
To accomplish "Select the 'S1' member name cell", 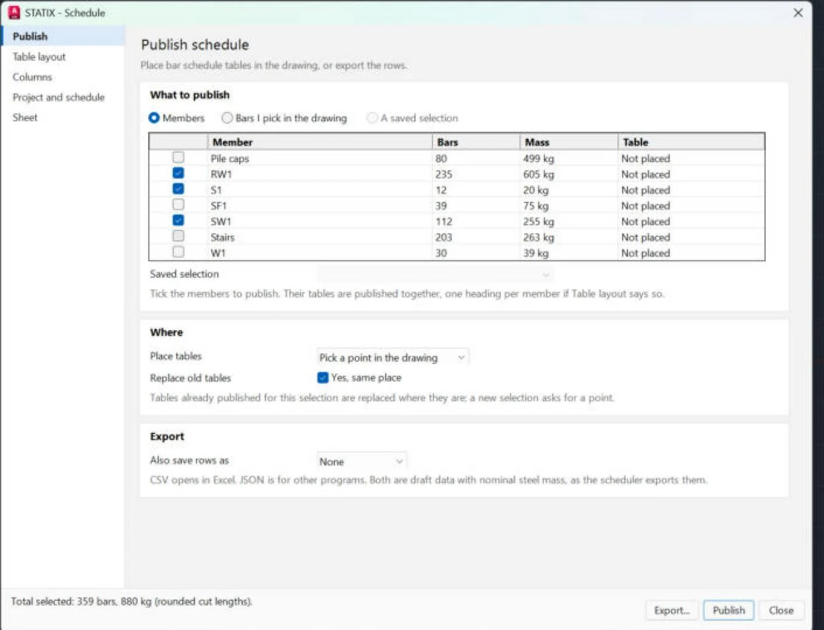I will [320, 190].
